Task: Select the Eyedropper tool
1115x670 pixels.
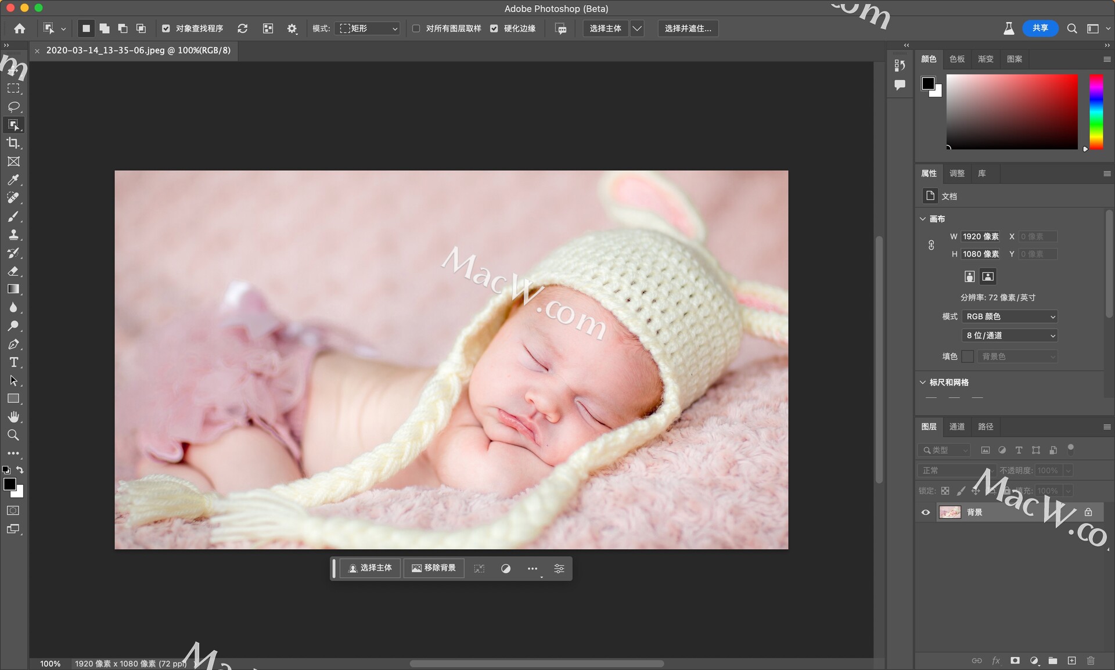Action: coord(14,180)
